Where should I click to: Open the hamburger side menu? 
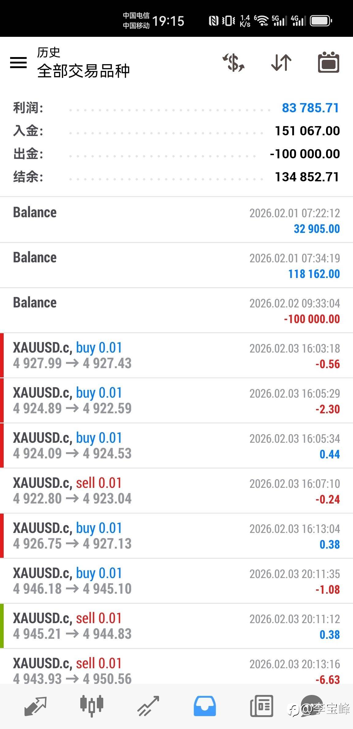[18, 63]
